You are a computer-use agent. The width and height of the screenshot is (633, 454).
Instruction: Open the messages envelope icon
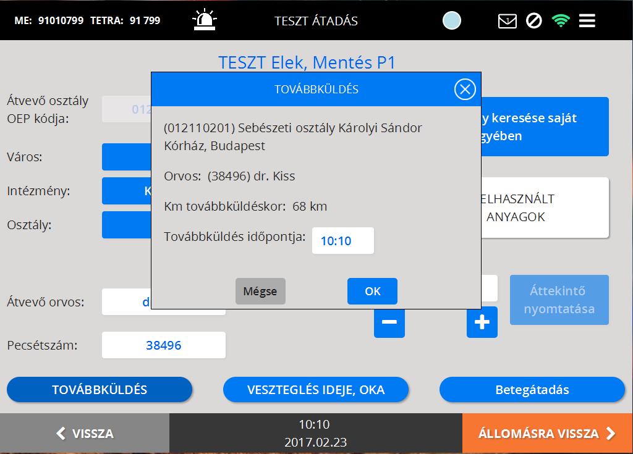(507, 21)
